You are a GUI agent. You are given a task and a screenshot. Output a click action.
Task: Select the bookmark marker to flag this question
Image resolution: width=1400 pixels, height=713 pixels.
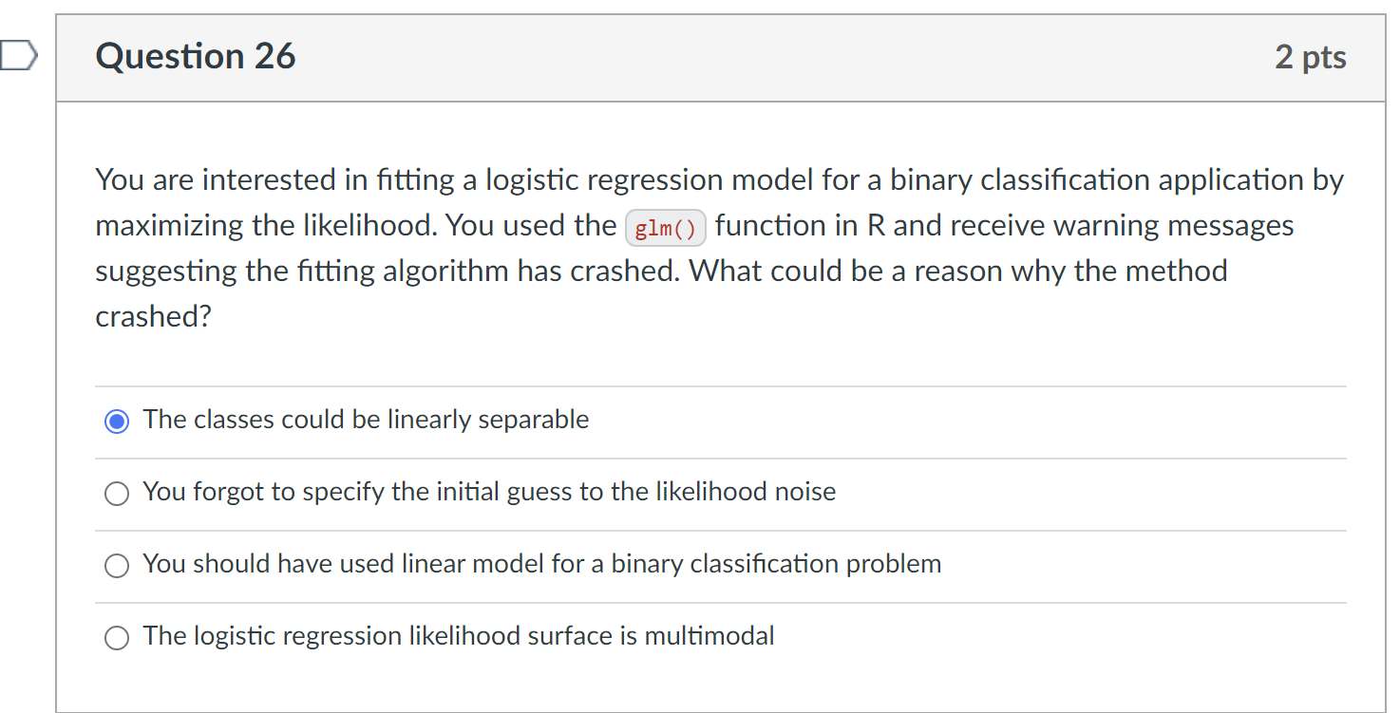tap(19, 54)
